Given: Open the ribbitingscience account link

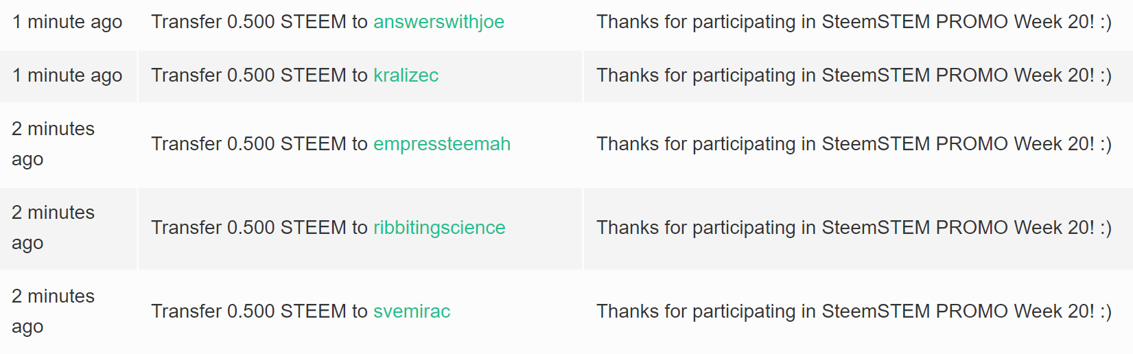Looking at the screenshot, I should 439,228.
